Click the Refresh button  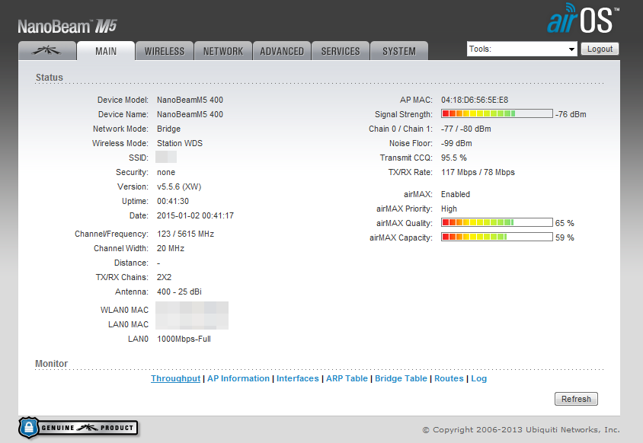(576, 399)
